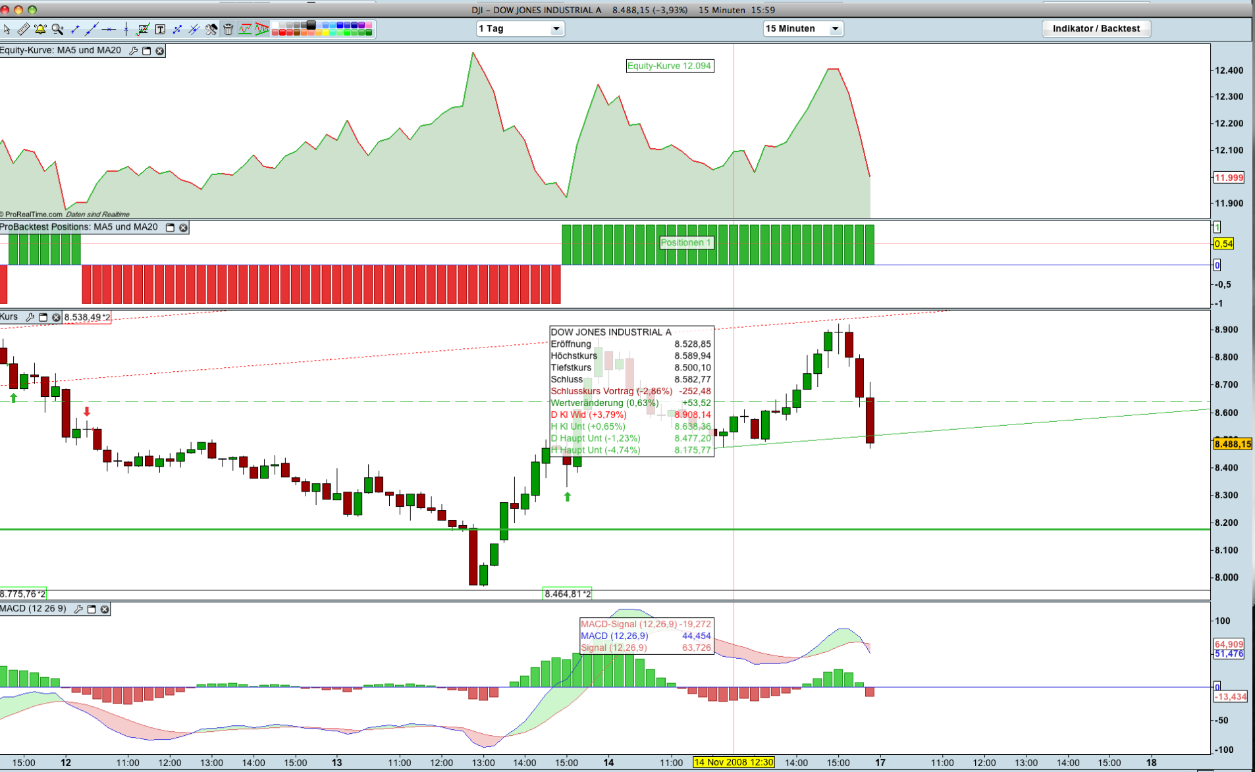Click the Schlusskurs Vortrag row in info box
Viewport: 1255px width, 772px height.
click(x=631, y=392)
